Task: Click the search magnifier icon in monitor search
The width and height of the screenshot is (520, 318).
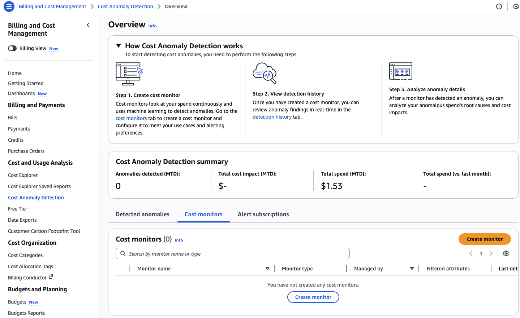Action: pos(123,254)
